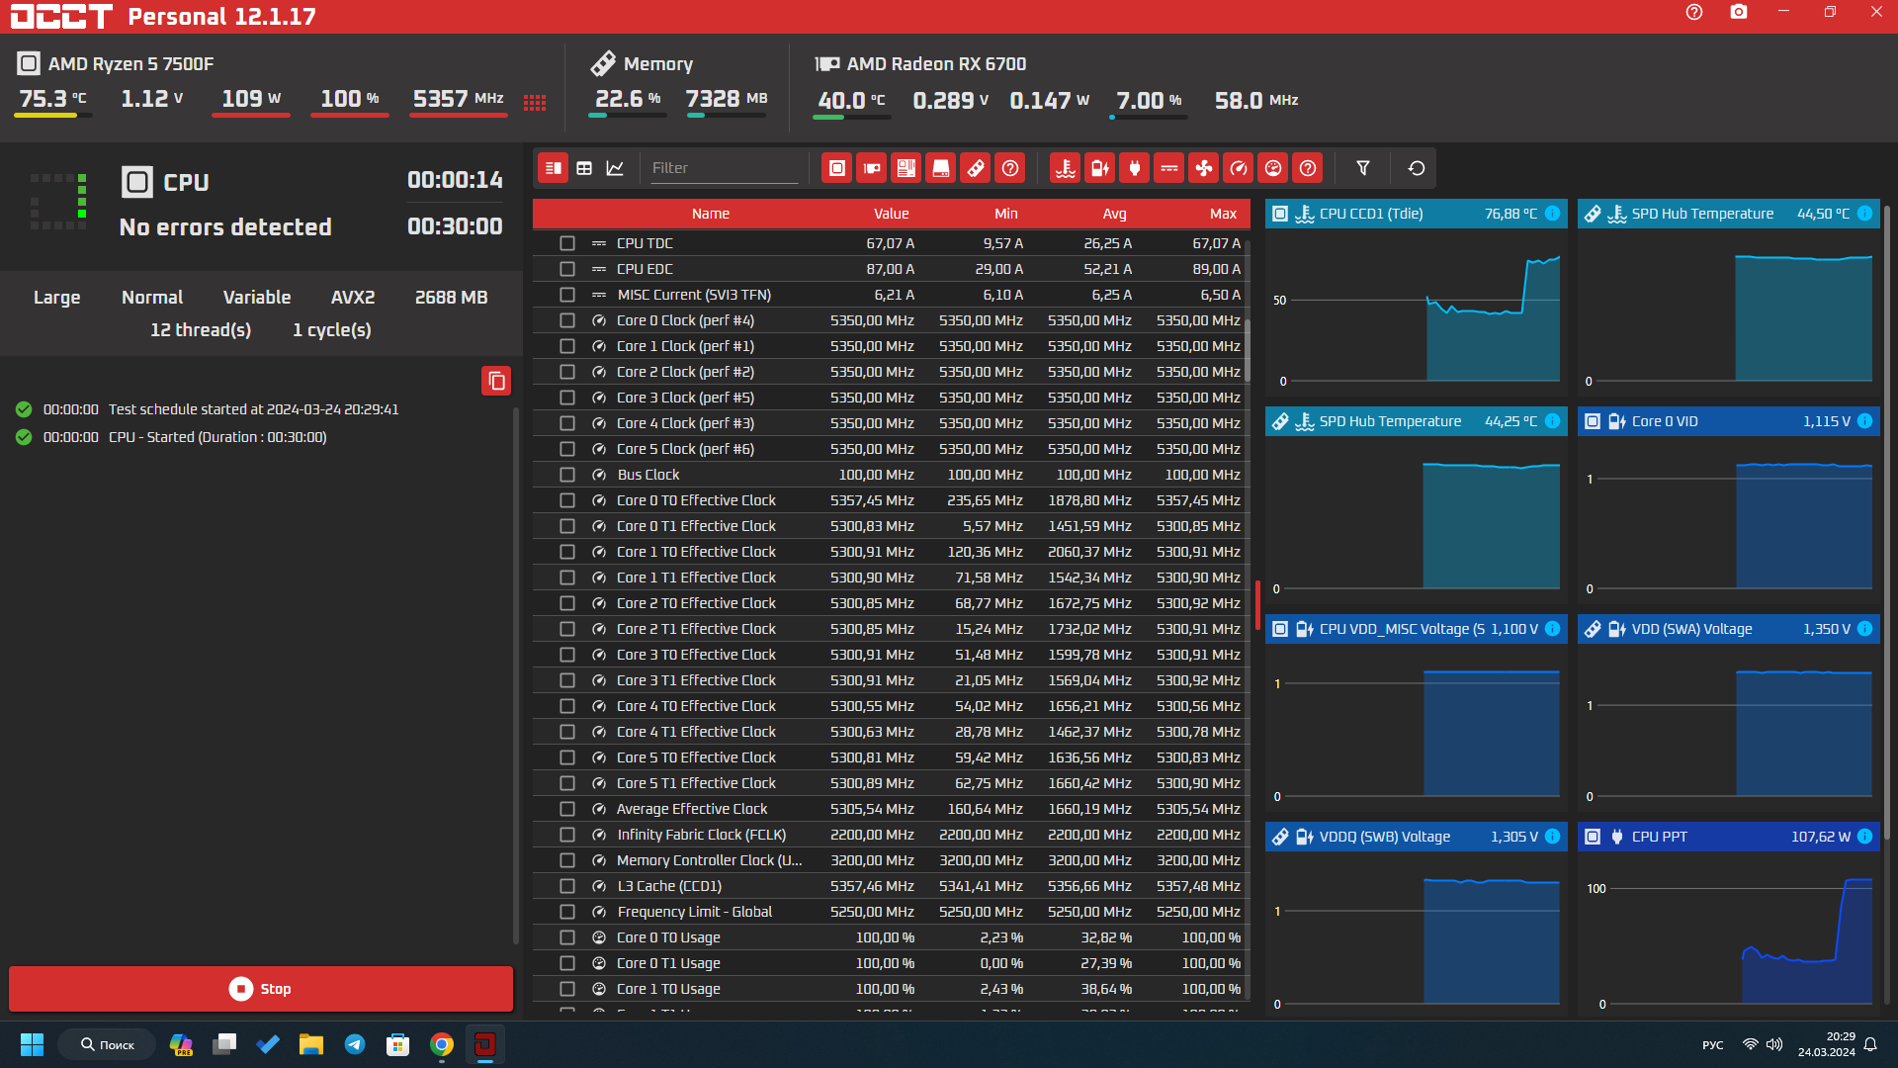Image resolution: width=1898 pixels, height=1068 pixels.
Task: Check the CPU TDC row checkbox
Action: 566,243
